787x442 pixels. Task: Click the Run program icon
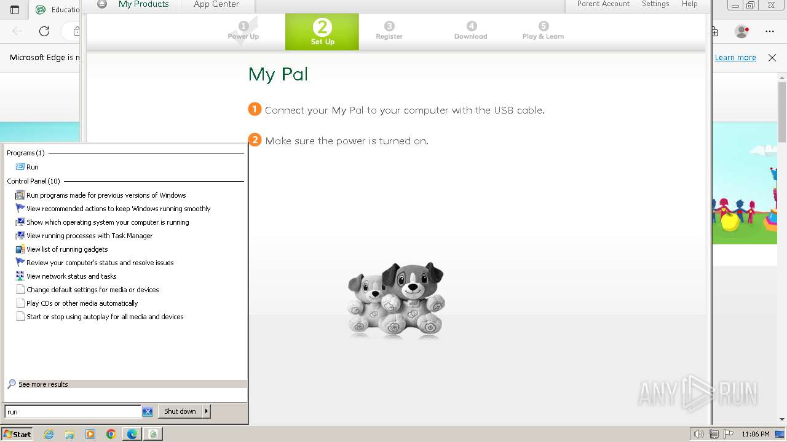pyautogui.click(x=20, y=167)
